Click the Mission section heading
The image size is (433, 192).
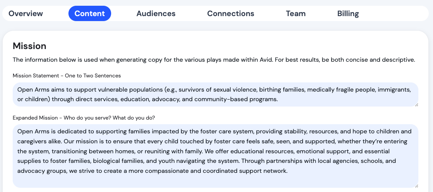point(30,46)
